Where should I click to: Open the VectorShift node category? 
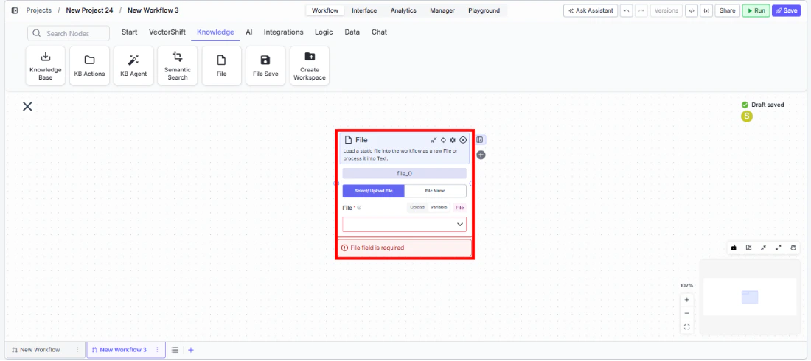click(x=167, y=32)
